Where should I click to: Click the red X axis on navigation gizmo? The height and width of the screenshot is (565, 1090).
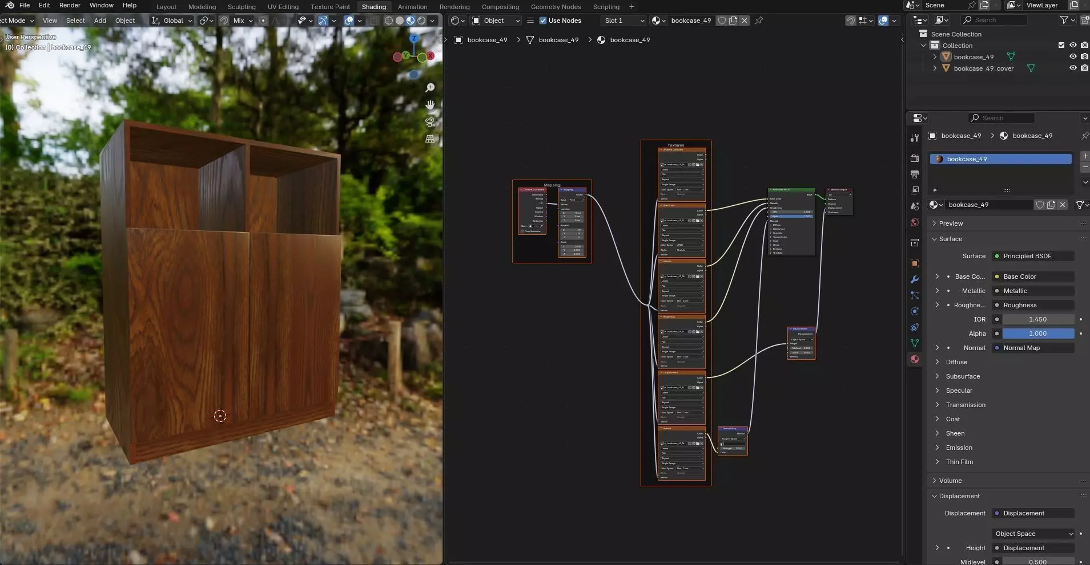(430, 56)
